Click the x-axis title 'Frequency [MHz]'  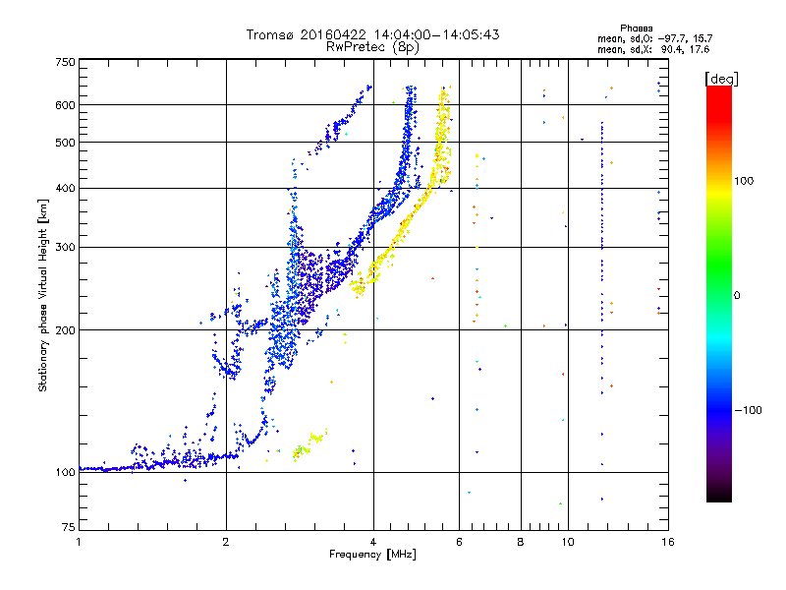(372, 555)
